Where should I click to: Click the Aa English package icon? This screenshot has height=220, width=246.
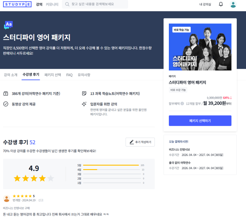point(8,25)
